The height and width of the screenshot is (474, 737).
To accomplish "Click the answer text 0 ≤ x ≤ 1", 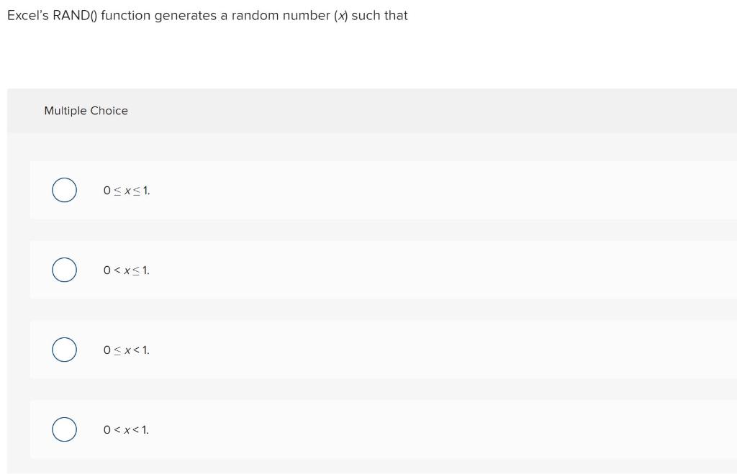I will [126, 190].
